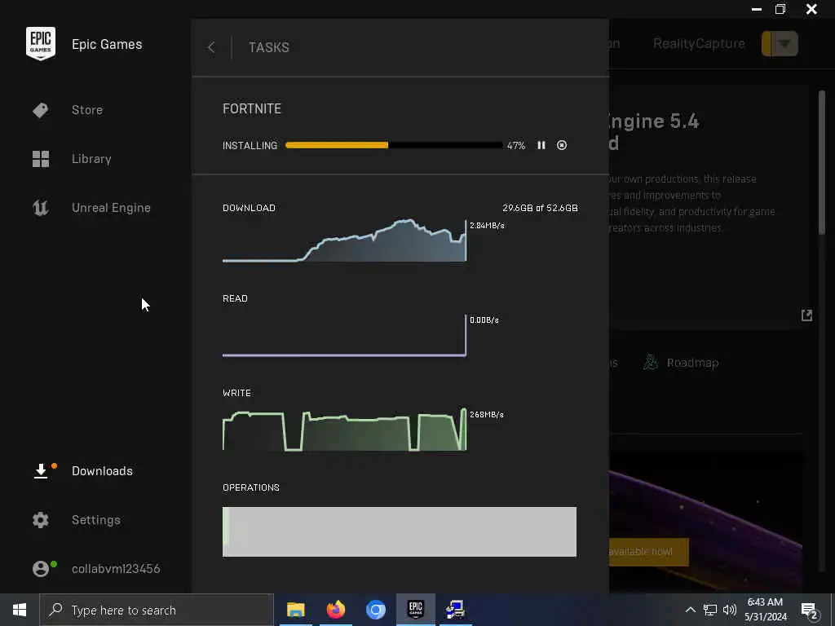
Task: Click the user profile avatar icon
Action: click(x=41, y=569)
